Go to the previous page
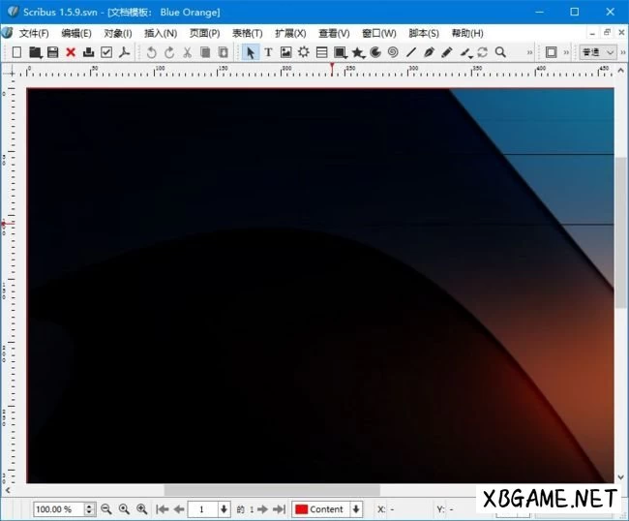This screenshot has height=521, width=629. 179,509
